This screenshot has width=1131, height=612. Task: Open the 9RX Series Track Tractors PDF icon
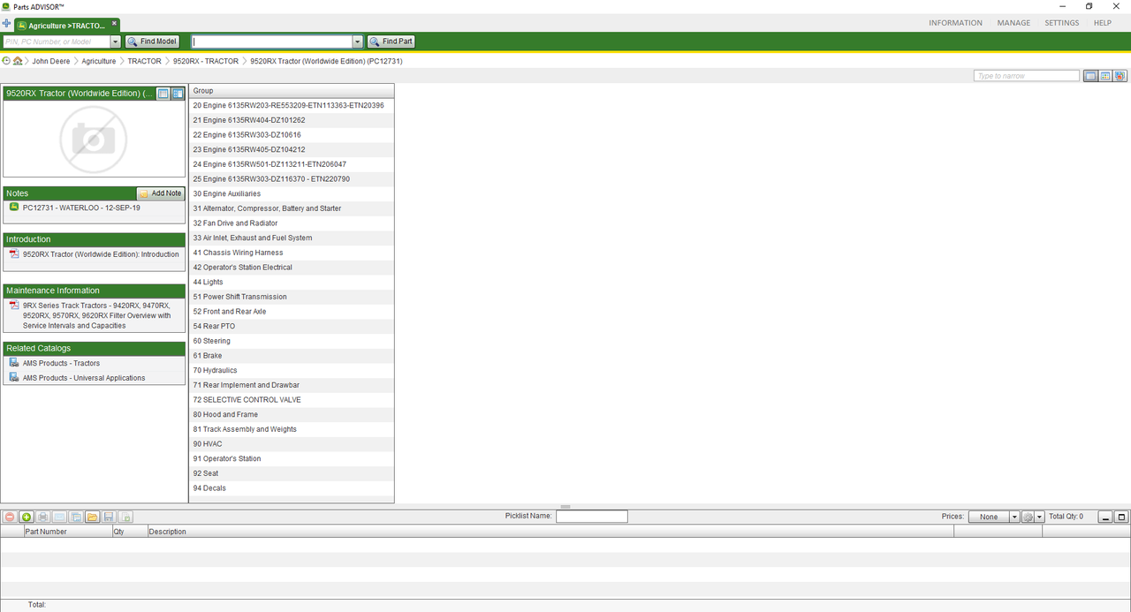[13, 306]
